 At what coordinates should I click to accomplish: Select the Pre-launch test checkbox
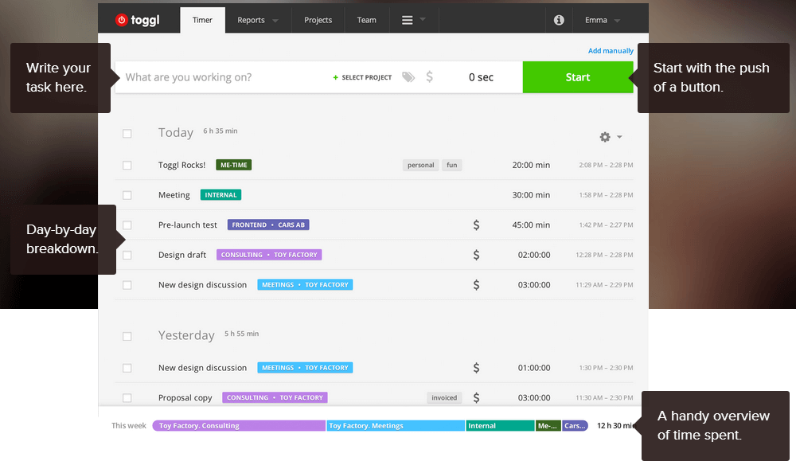pyautogui.click(x=127, y=225)
